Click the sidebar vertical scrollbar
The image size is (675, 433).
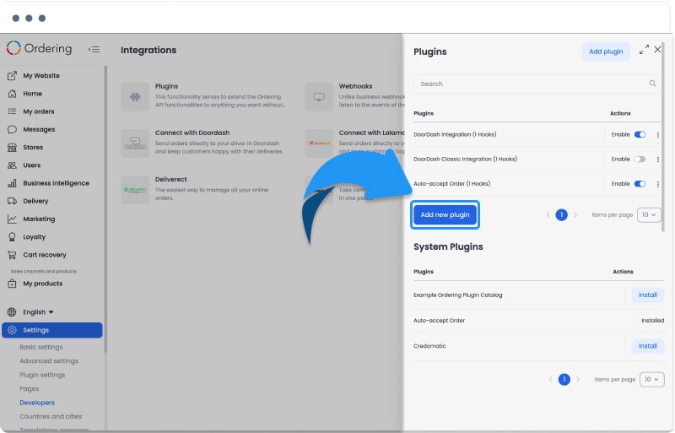(105, 209)
